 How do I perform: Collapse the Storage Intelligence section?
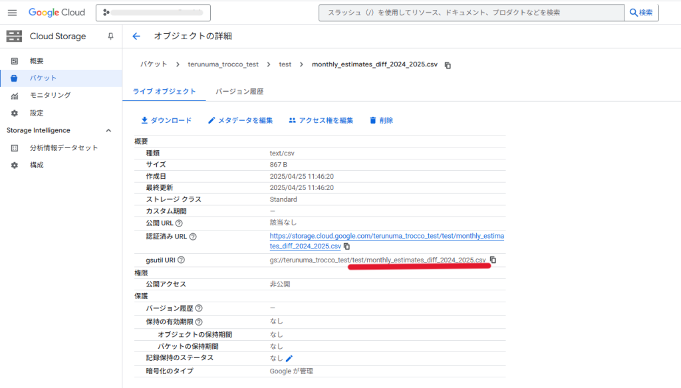point(108,130)
